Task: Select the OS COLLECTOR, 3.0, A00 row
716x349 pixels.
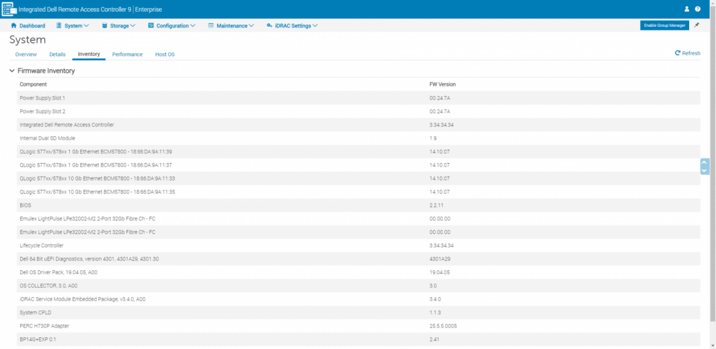Action: 359,286
